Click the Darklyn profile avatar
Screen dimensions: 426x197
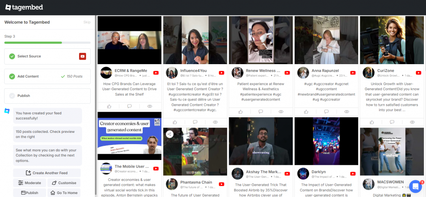(x=303, y=174)
